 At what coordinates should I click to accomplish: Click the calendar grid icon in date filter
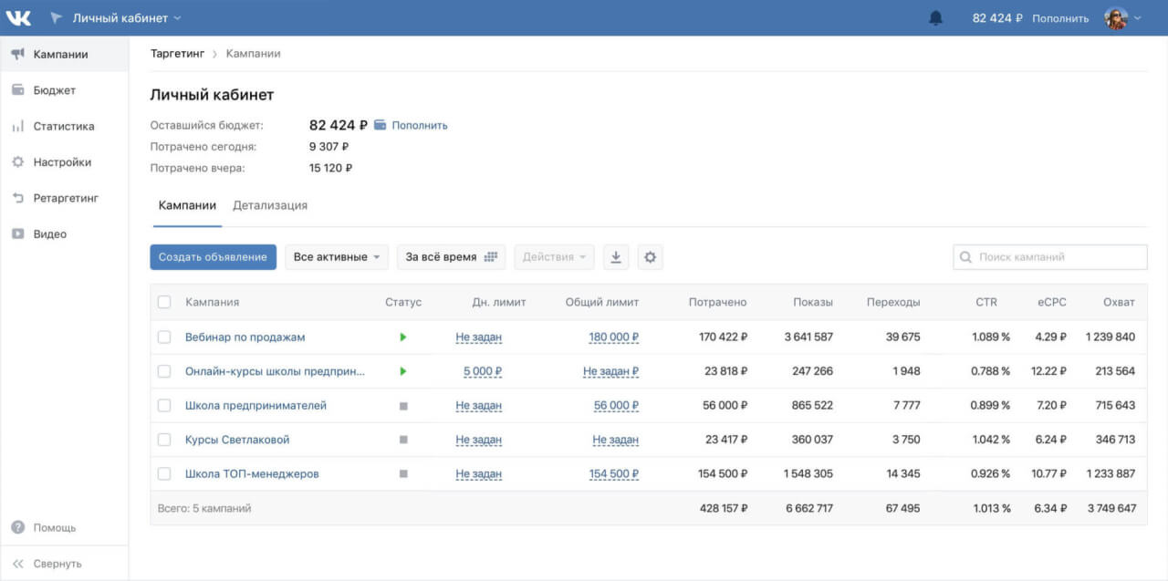(x=492, y=257)
